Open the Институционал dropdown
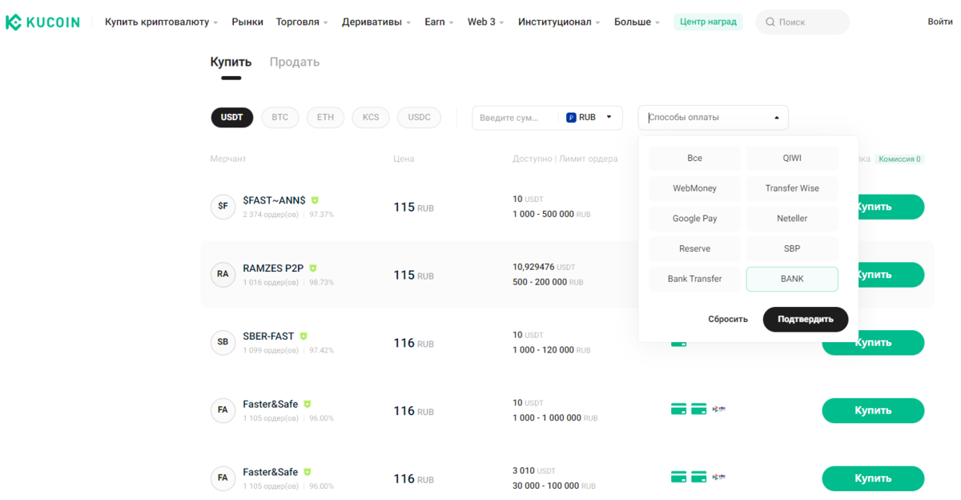961x500 pixels. [559, 22]
